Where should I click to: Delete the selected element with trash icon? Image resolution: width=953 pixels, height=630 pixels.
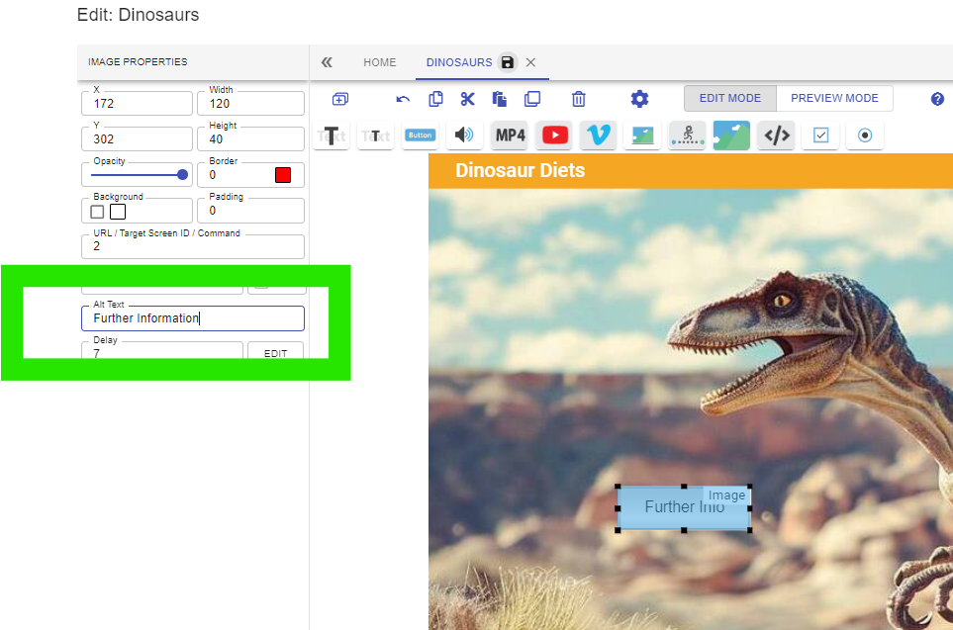coord(579,99)
